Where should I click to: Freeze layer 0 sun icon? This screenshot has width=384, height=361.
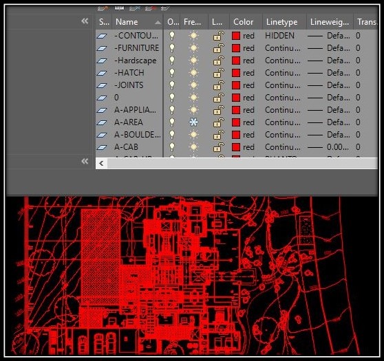coord(193,98)
